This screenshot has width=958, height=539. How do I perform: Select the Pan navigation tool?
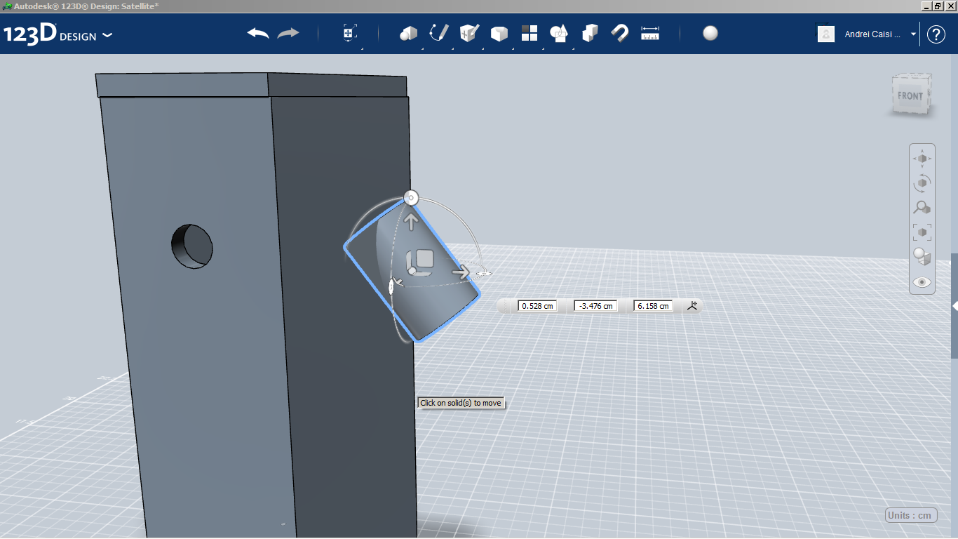922,159
